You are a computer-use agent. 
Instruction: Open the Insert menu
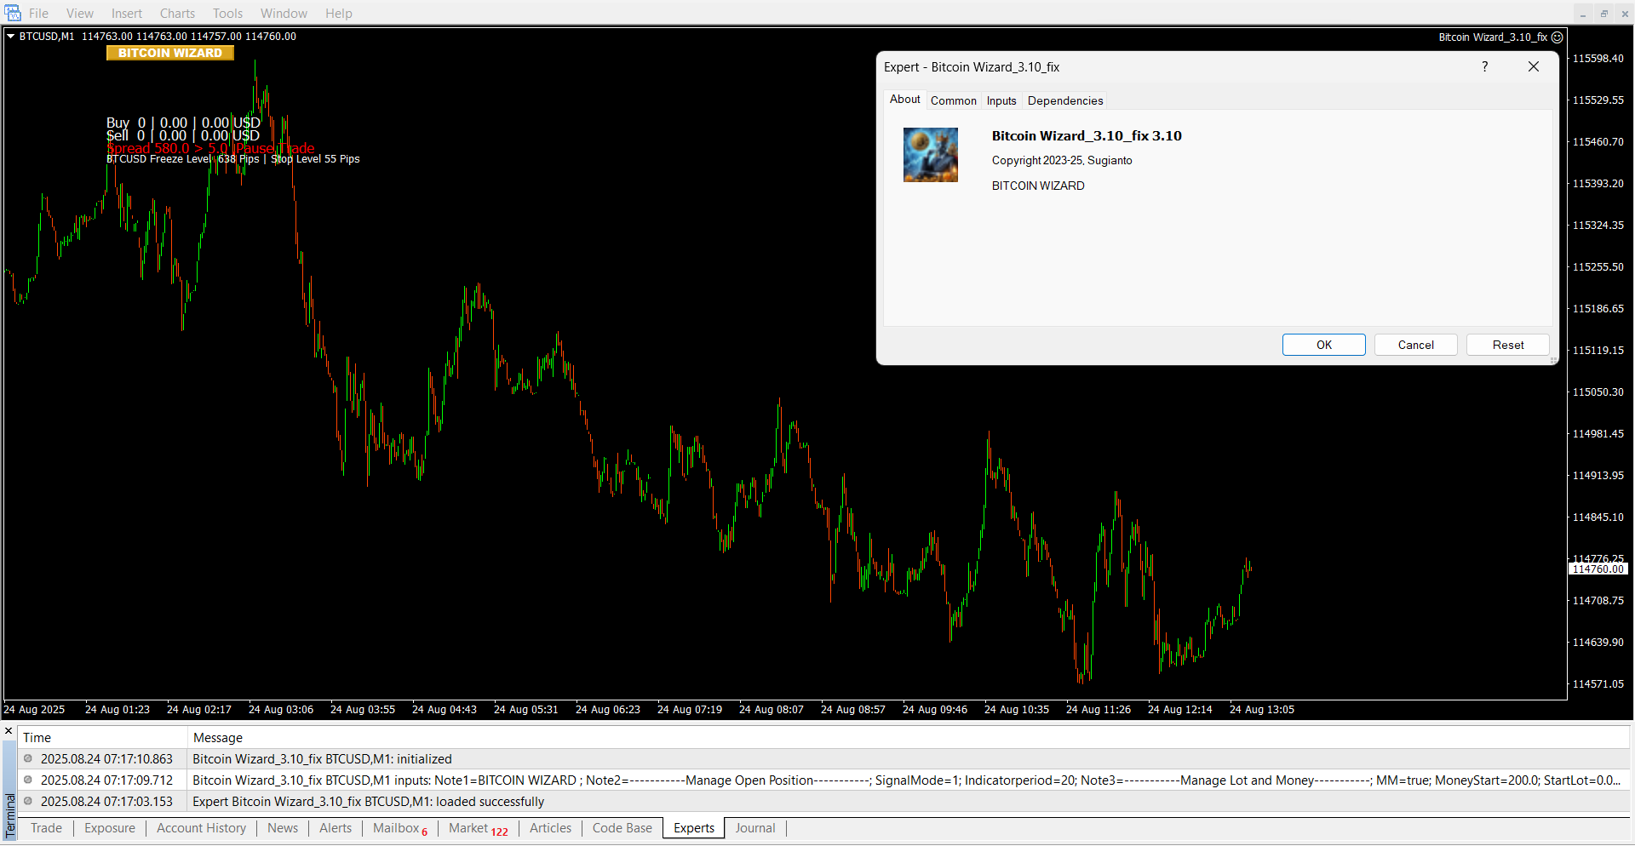click(x=127, y=14)
